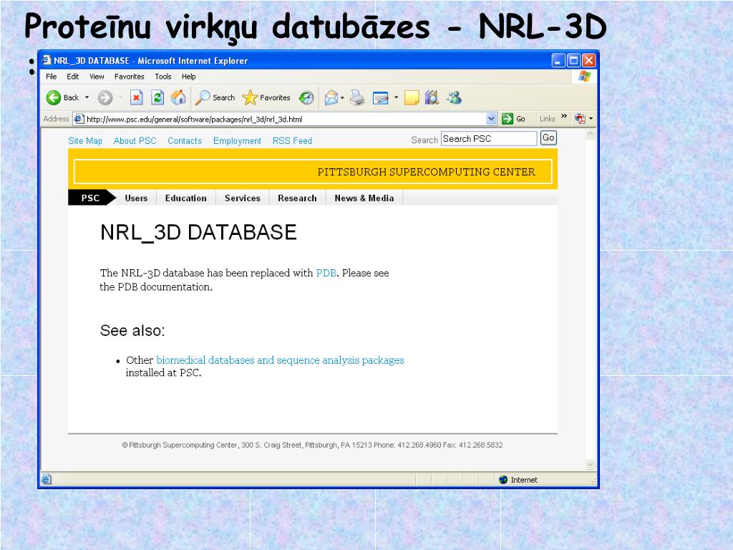This screenshot has width=733, height=550.
Task: Click the Search PSC input field
Action: 488,138
